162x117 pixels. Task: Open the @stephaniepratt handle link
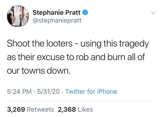57,20
